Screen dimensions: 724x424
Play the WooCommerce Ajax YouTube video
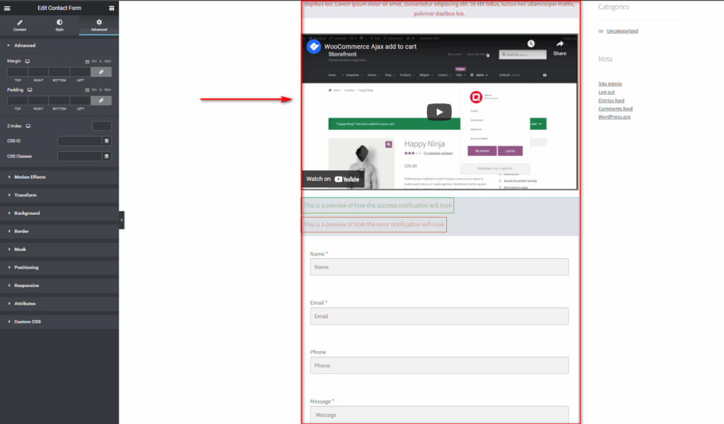click(439, 112)
